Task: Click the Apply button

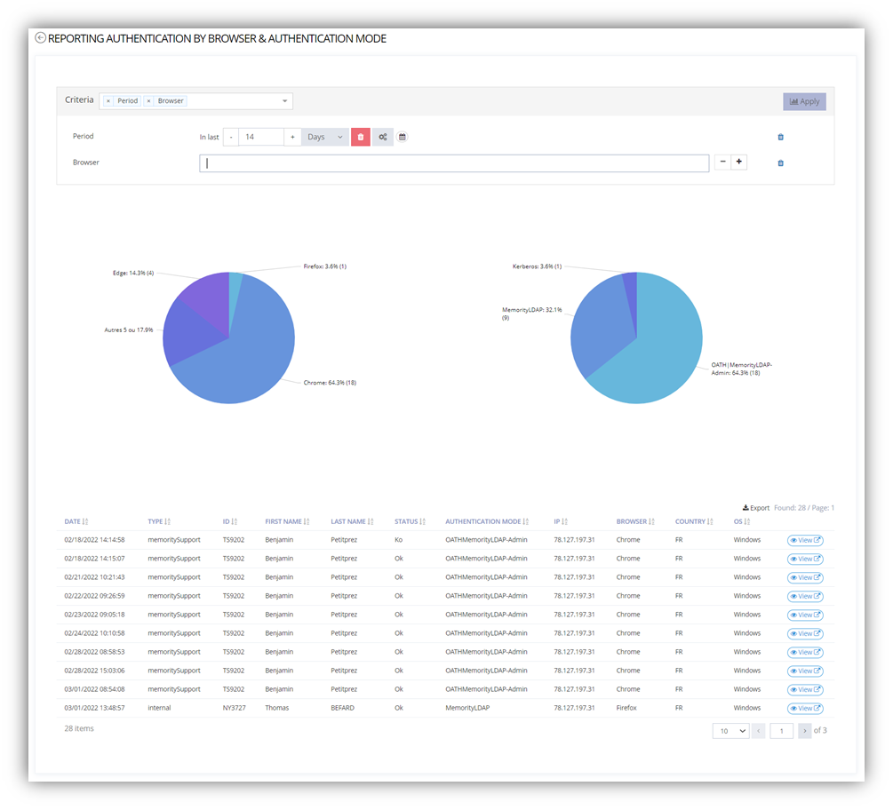Action: coord(804,101)
